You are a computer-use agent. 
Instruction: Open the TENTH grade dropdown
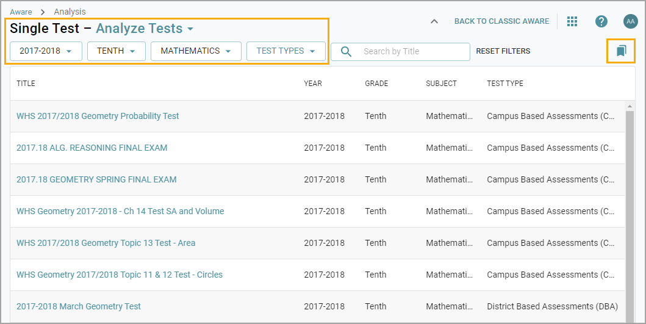pyautogui.click(x=116, y=51)
